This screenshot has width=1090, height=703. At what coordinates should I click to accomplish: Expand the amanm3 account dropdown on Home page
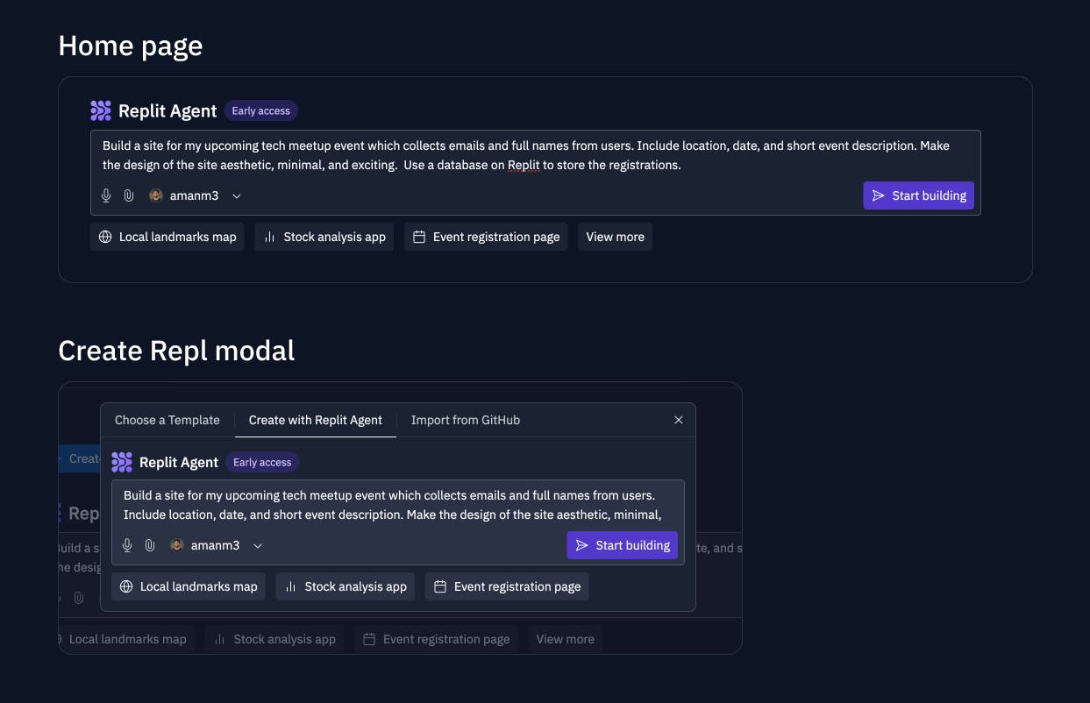click(x=237, y=196)
